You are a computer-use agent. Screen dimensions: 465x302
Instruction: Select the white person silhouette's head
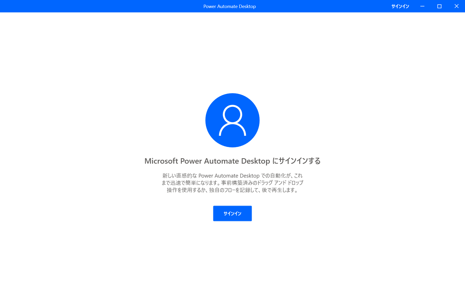click(x=233, y=114)
